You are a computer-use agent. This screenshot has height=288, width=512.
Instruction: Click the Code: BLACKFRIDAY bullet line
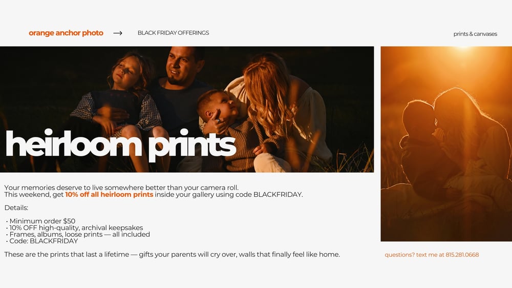tap(42, 241)
